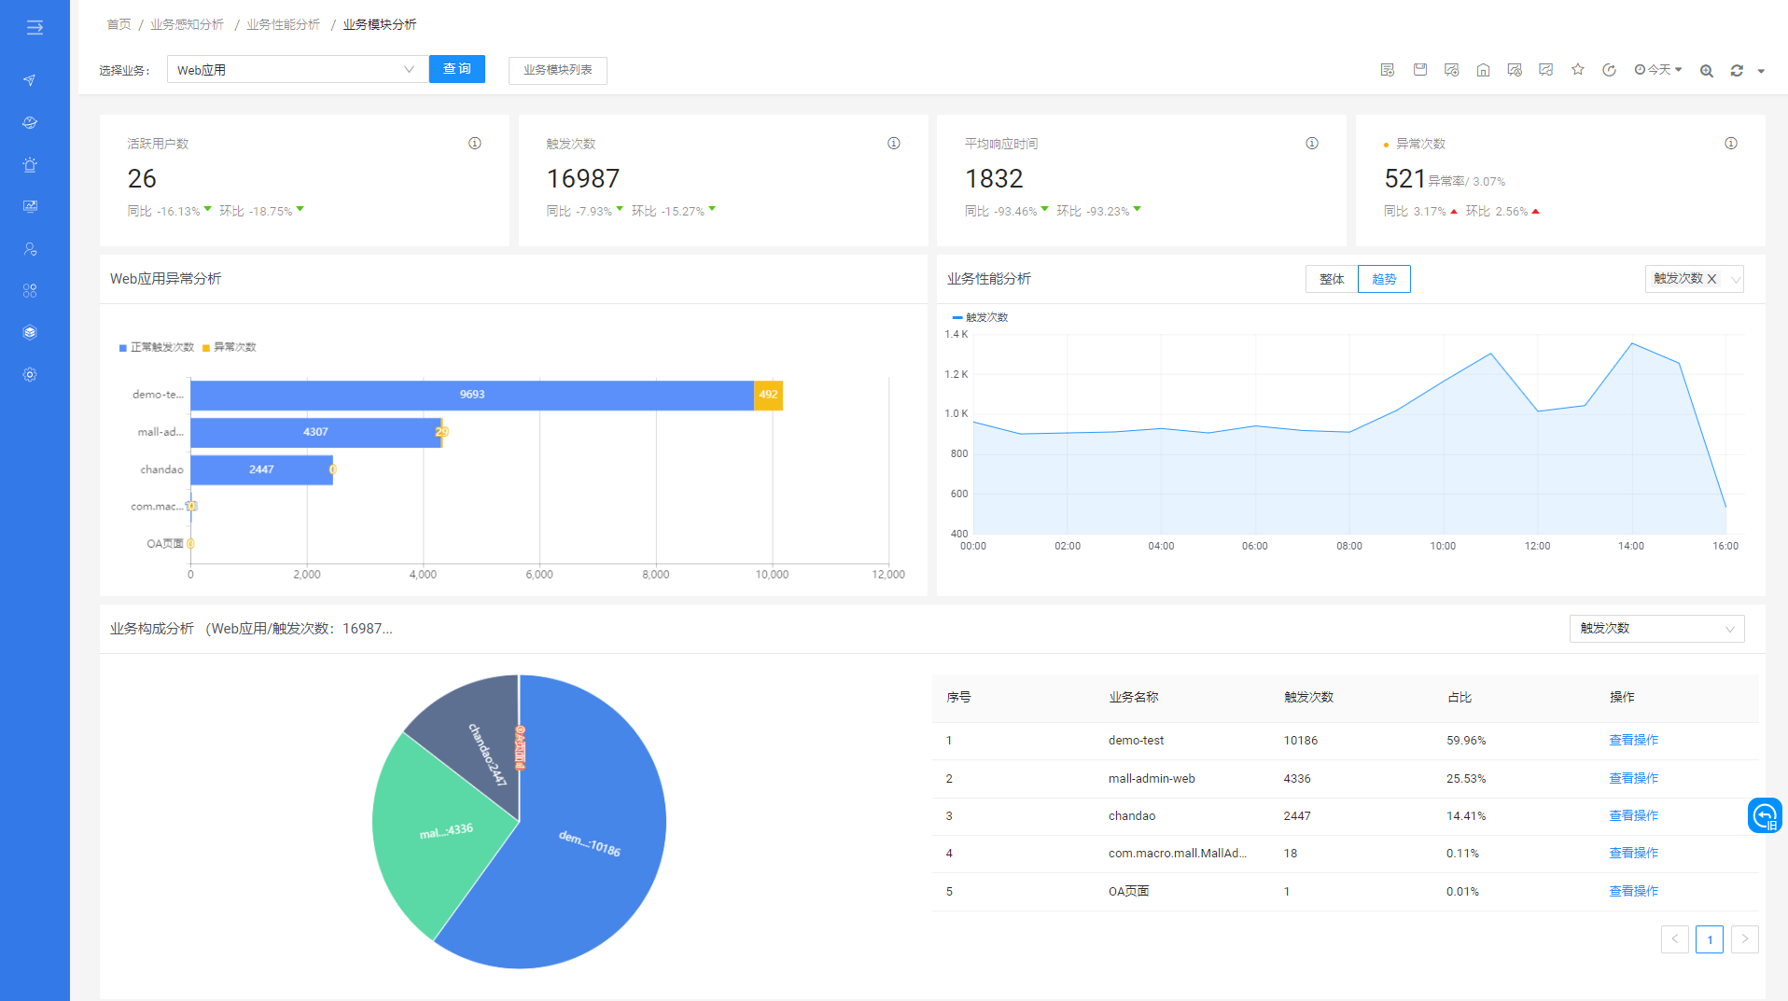The height and width of the screenshot is (1001, 1788).
Task: Click the star favorite icon
Action: pyautogui.click(x=1577, y=70)
